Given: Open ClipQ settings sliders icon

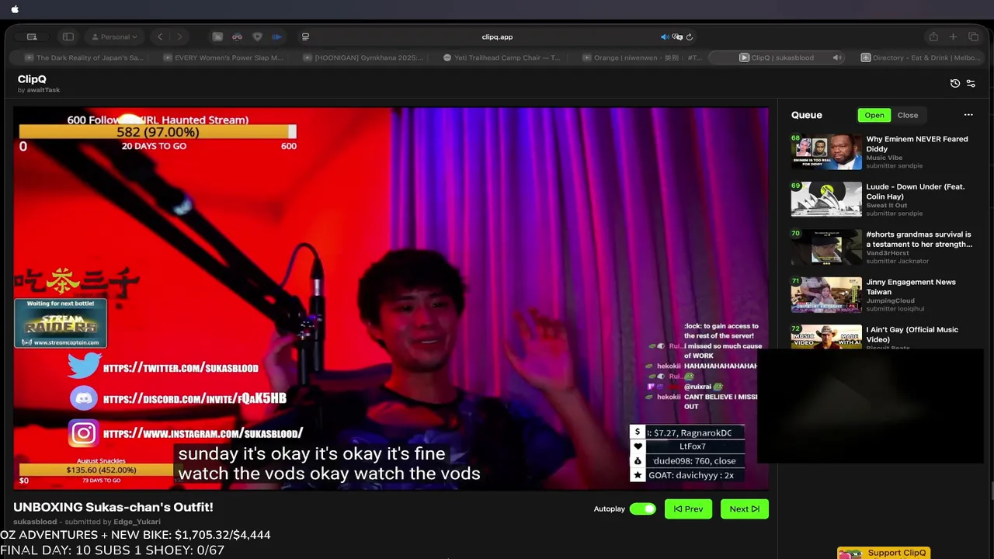Looking at the screenshot, I should (x=971, y=83).
